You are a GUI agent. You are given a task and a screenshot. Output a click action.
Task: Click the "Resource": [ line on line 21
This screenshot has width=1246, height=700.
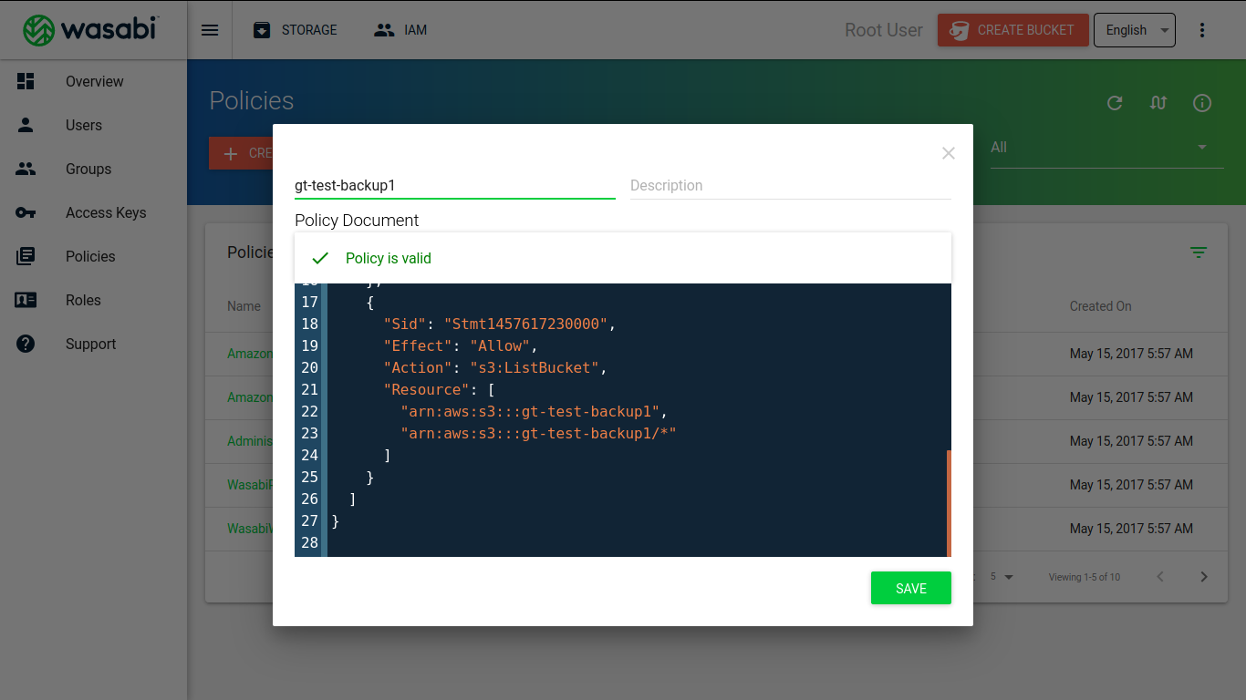[x=439, y=389]
